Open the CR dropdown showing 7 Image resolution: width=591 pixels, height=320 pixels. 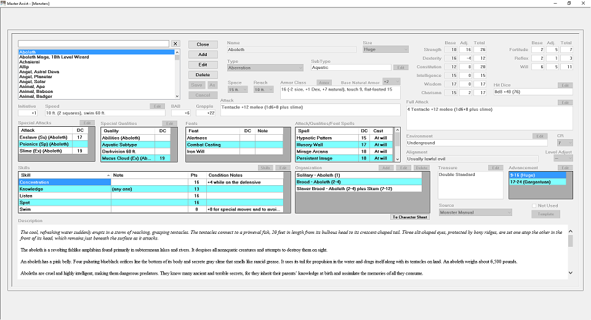565,143
